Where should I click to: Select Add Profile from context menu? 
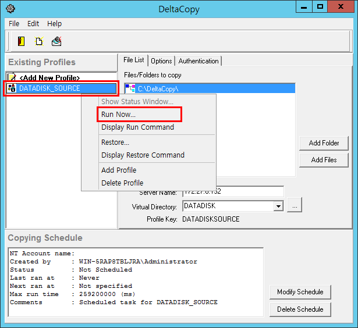point(119,170)
